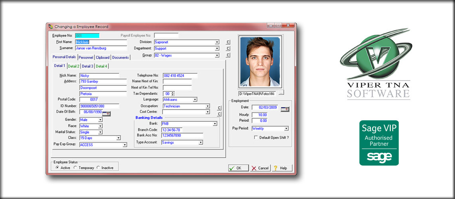
Task: Click the Postal Code field
Action: coord(89,99)
